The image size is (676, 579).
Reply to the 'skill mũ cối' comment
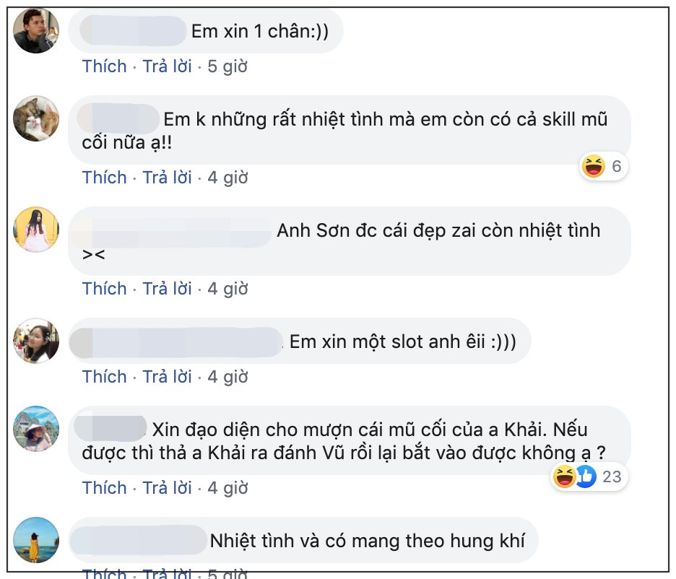(167, 177)
